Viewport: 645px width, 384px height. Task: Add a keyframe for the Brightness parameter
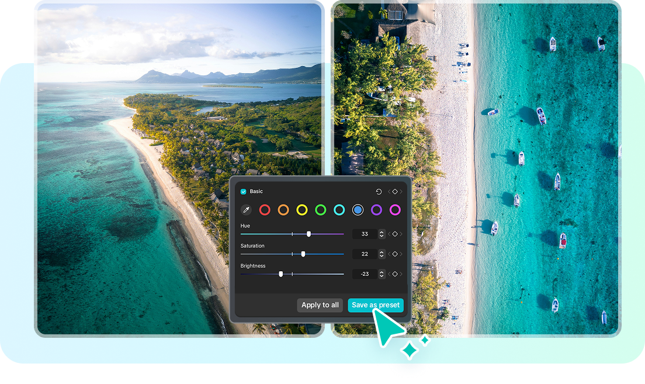coord(395,274)
